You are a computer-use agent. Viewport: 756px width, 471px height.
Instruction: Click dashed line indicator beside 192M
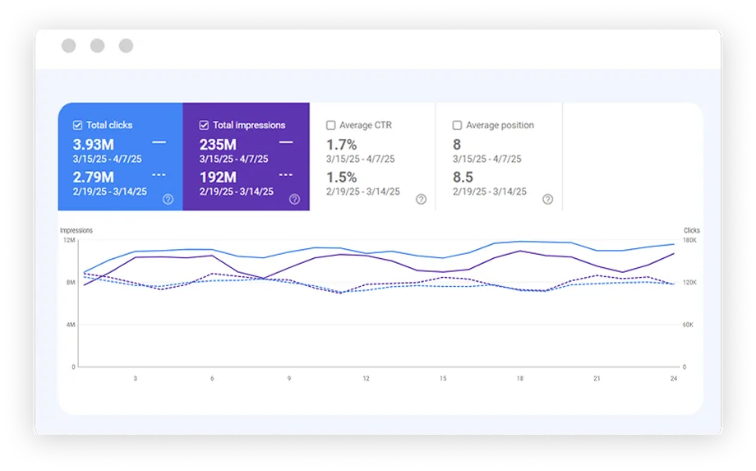tap(285, 175)
